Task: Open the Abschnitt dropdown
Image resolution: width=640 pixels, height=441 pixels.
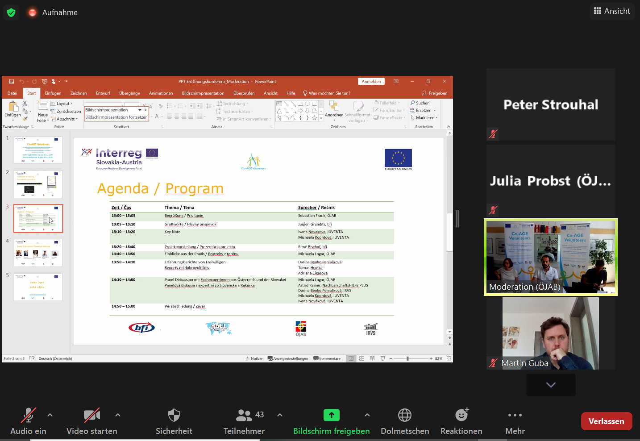Action: click(x=64, y=119)
